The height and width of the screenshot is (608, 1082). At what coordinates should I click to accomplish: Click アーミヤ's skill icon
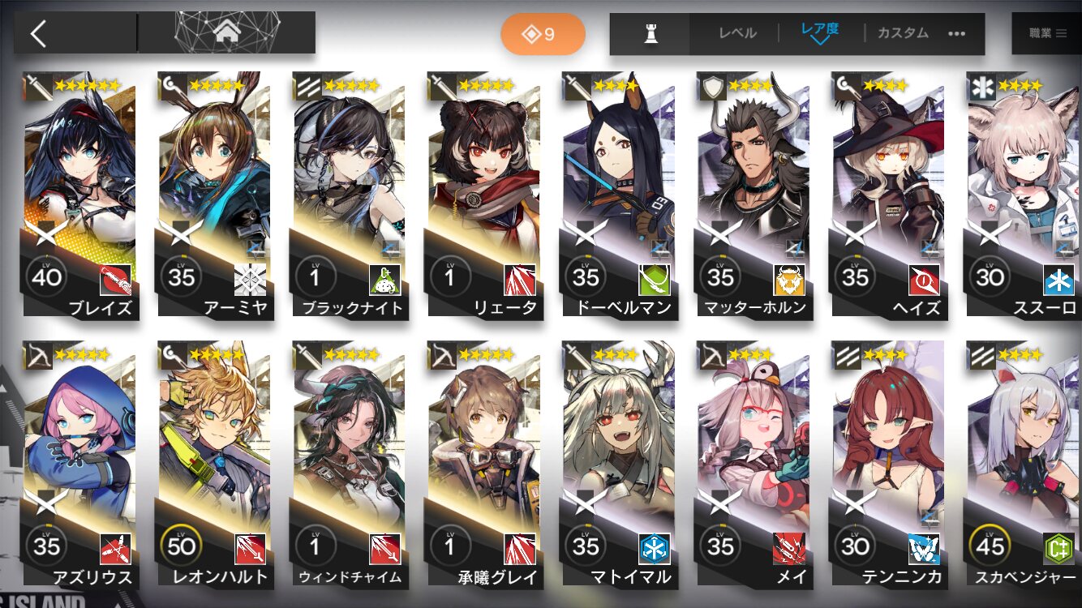[x=250, y=280]
